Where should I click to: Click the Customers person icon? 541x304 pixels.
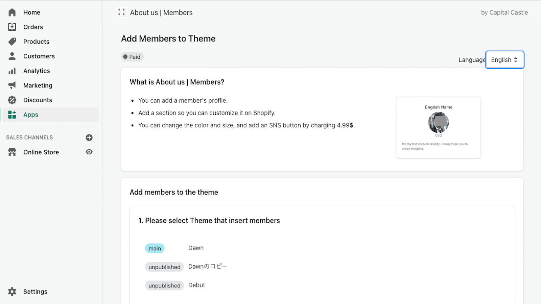click(x=12, y=56)
